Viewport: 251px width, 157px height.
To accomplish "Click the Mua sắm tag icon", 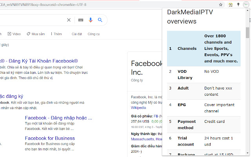I will pos(28,34).
